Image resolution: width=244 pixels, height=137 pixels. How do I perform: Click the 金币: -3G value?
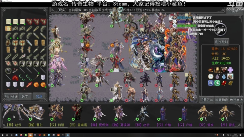[x=219, y=54]
